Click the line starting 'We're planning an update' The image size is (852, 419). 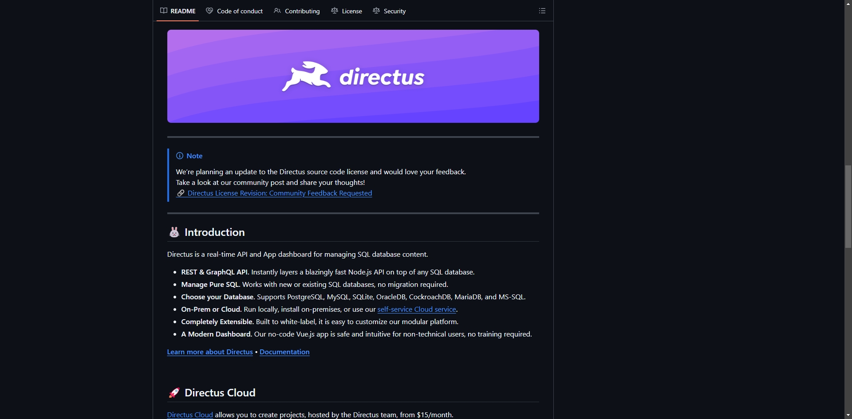point(321,172)
